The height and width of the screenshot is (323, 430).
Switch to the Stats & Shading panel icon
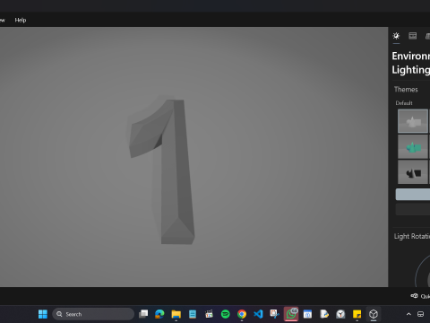413,36
